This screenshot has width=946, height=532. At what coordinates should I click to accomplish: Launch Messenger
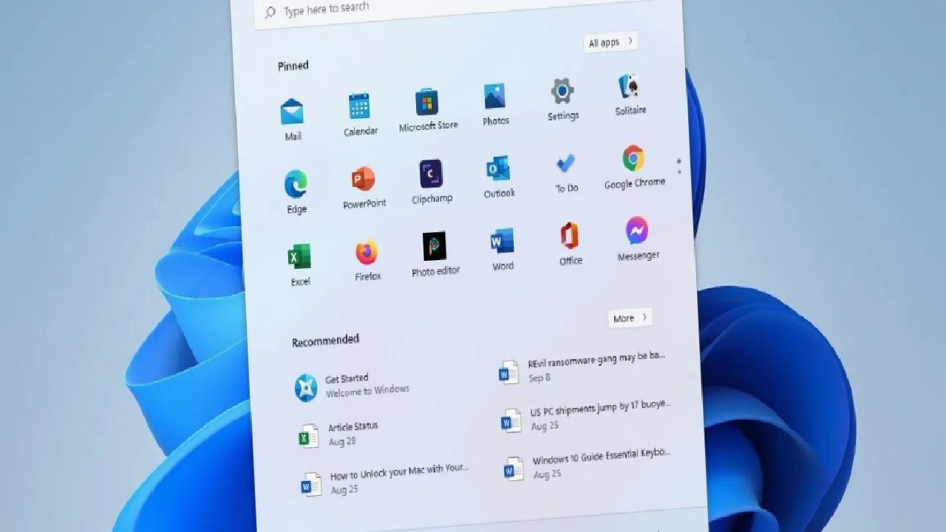pos(638,239)
